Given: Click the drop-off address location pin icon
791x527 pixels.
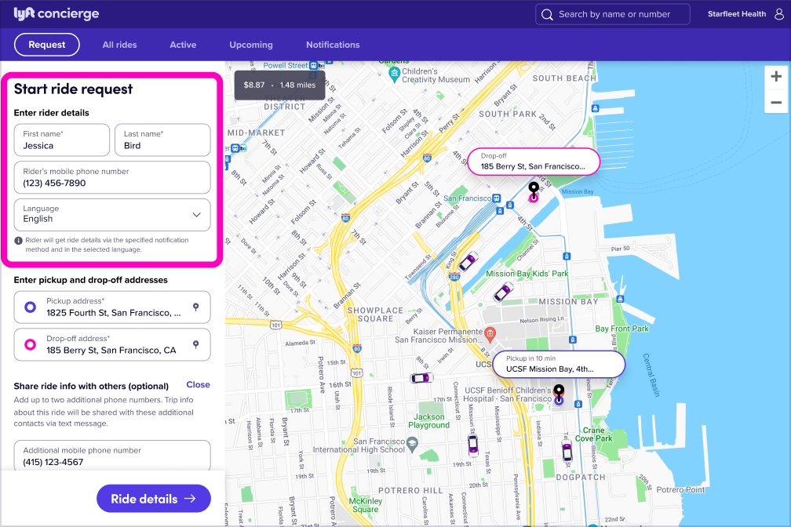Looking at the screenshot, I should point(195,344).
